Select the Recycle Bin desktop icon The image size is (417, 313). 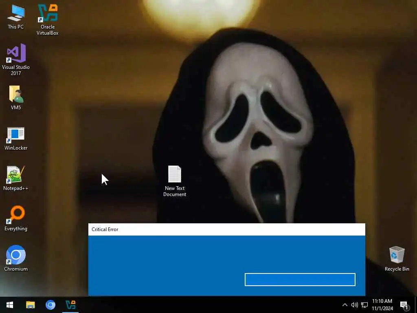point(397,259)
